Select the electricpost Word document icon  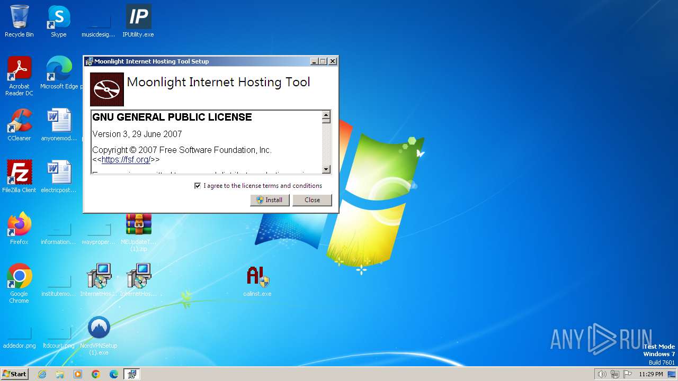pyautogui.click(x=59, y=177)
